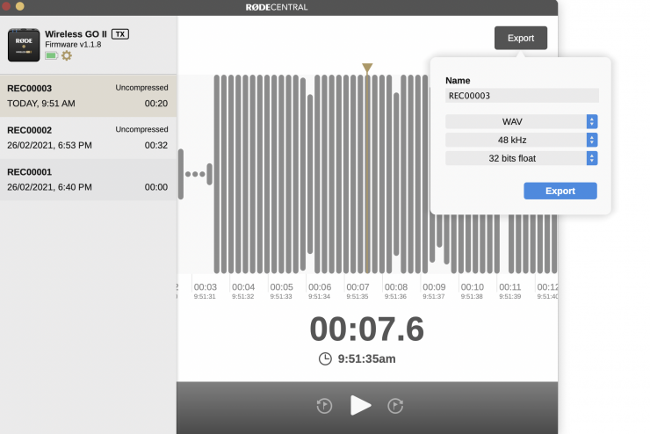Select recording REC00003 in the list
This screenshot has height=434, width=650.
pyautogui.click(x=88, y=95)
